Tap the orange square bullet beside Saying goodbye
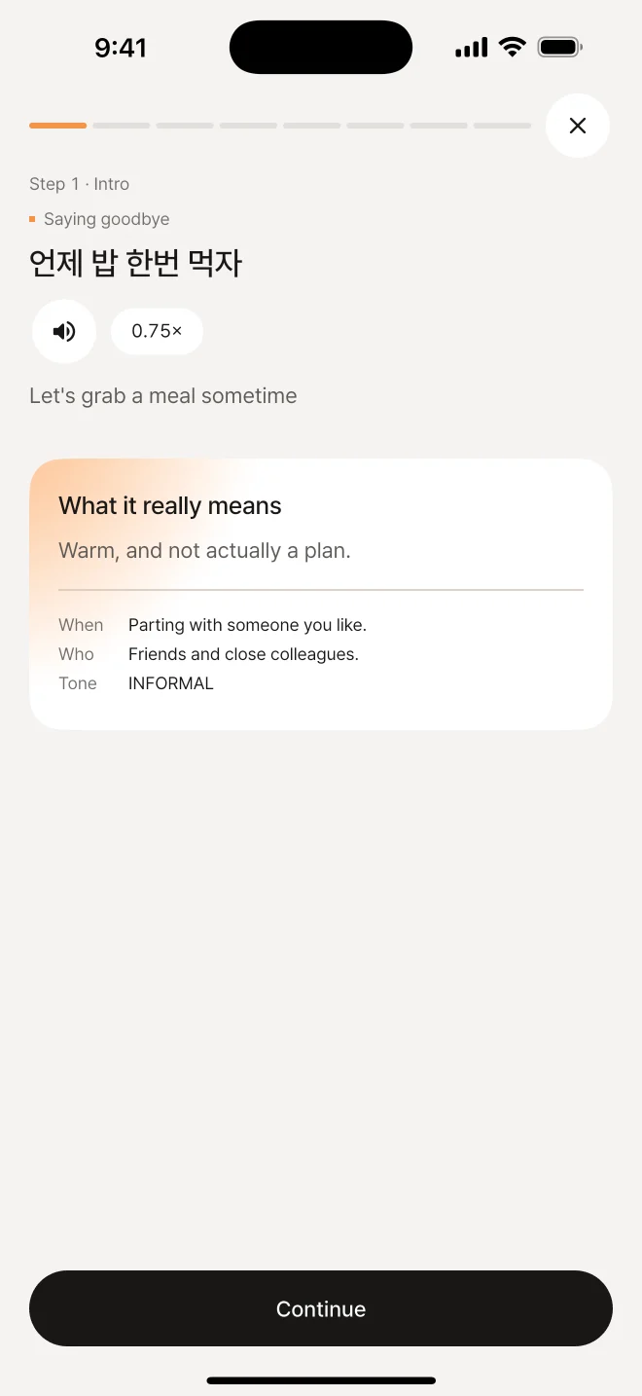Viewport: 642px width, 1396px height. coord(32,219)
